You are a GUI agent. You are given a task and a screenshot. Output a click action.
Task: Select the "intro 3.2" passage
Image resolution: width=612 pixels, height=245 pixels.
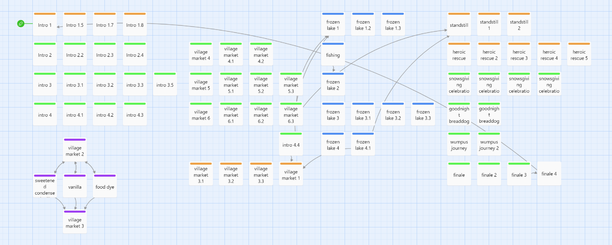[105, 84]
